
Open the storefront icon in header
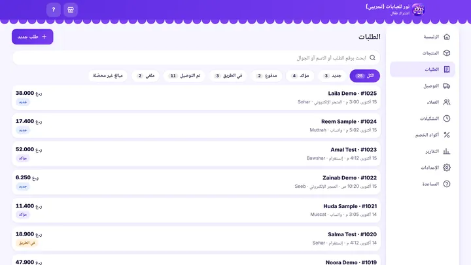point(71,10)
